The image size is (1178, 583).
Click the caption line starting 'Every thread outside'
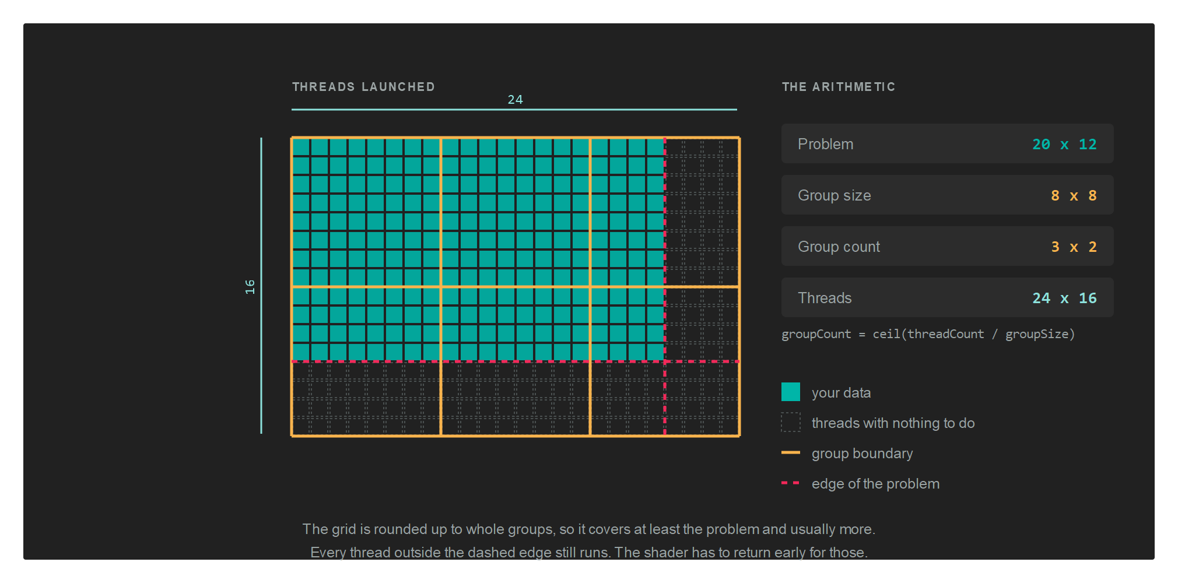coord(588,552)
